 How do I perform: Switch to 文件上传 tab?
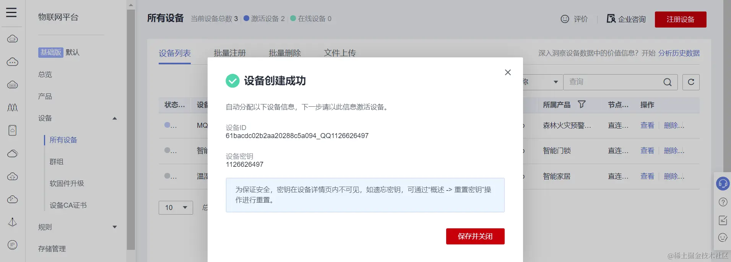pos(340,53)
